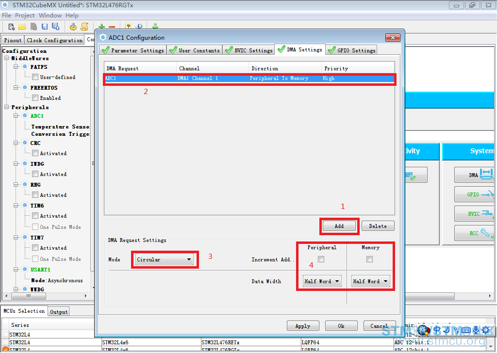This screenshot has width=497, height=353.
Task: Click the green download updates arrow
Action: (155, 27)
